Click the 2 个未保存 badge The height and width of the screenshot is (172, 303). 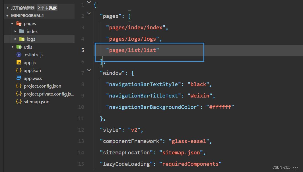pyautogui.click(x=47, y=8)
